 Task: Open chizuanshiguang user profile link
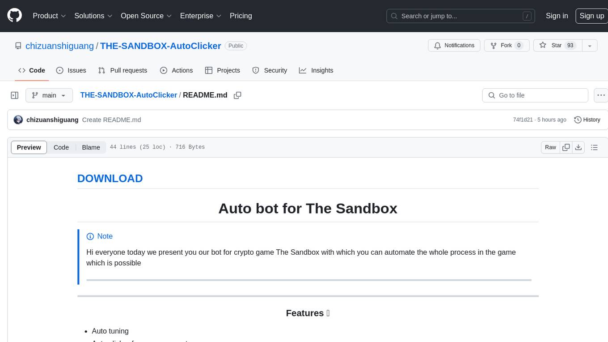point(59,46)
